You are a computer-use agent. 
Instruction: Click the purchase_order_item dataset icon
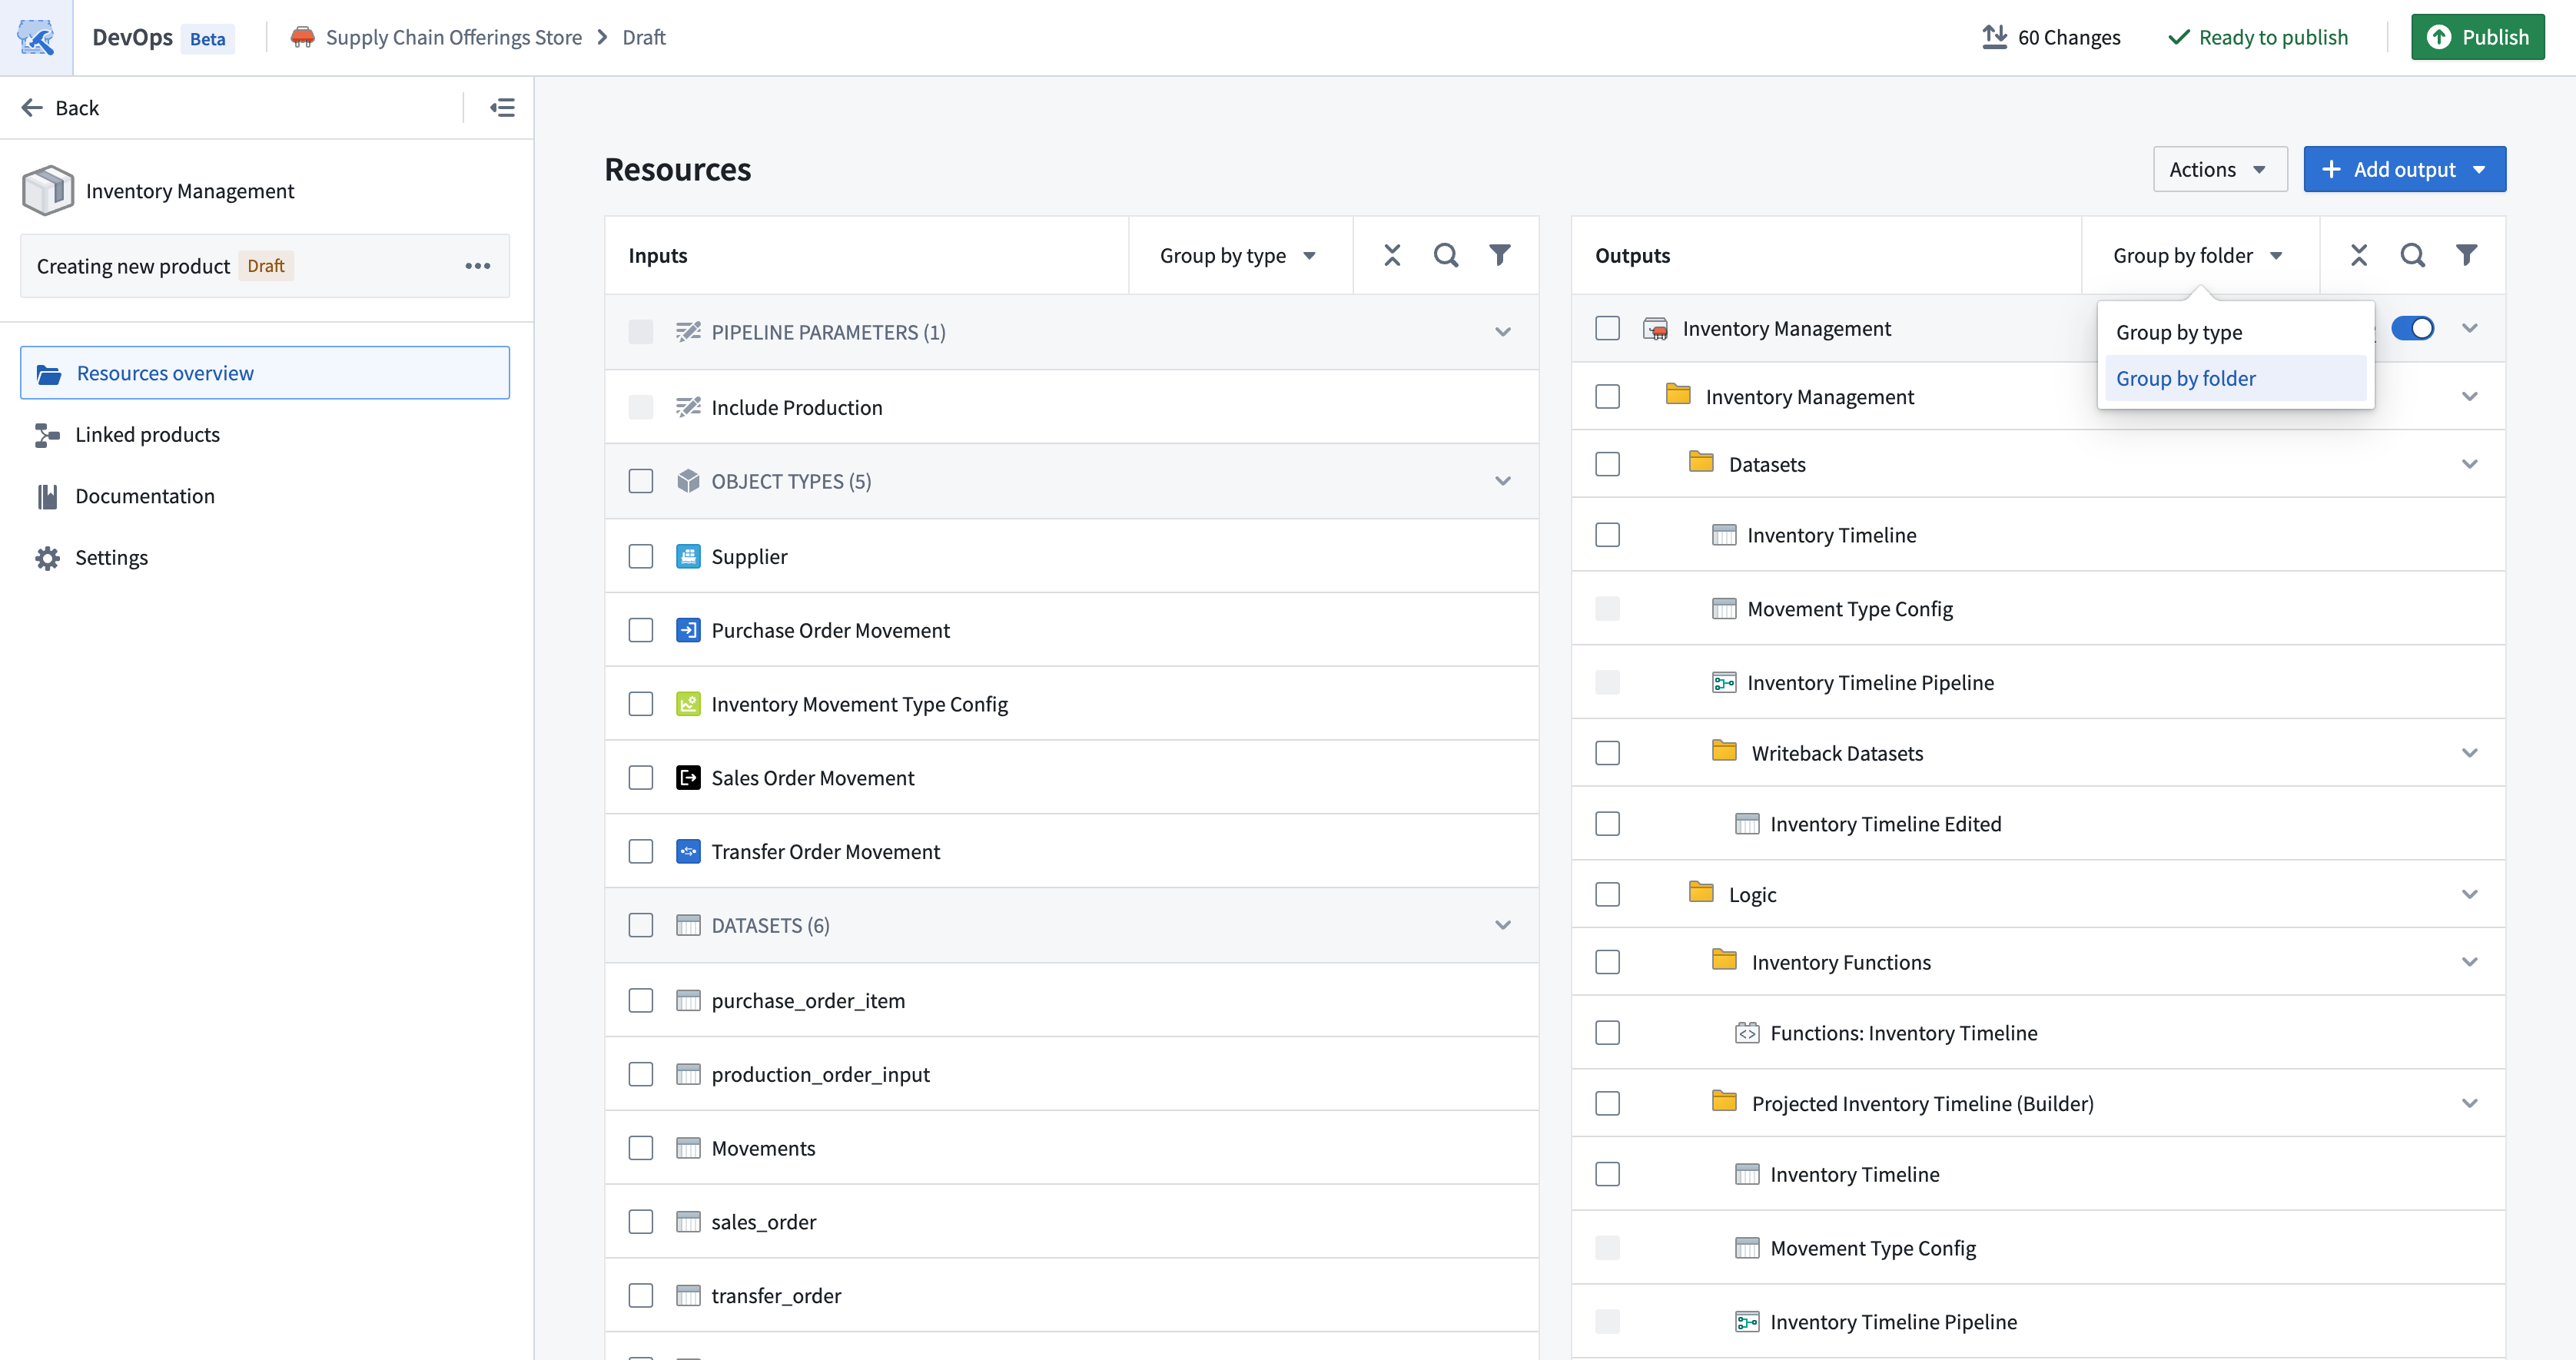pyautogui.click(x=688, y=1001)
